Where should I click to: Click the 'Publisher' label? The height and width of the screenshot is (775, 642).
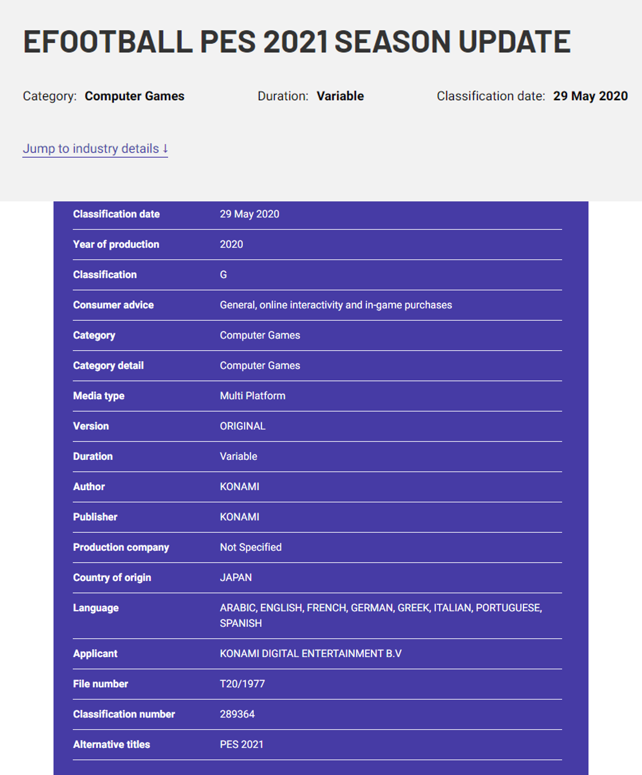coord(95,517)
